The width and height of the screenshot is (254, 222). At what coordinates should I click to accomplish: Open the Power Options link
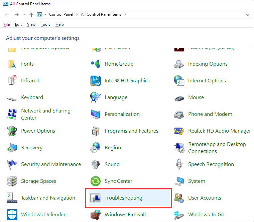(38, 131)
